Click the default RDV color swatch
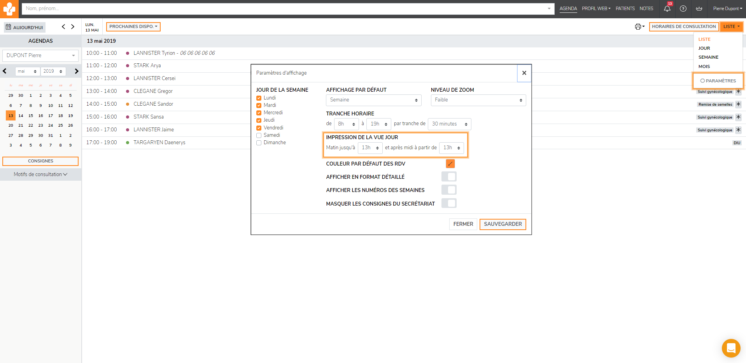The image size is (746, 363). [x=450, y=164]
